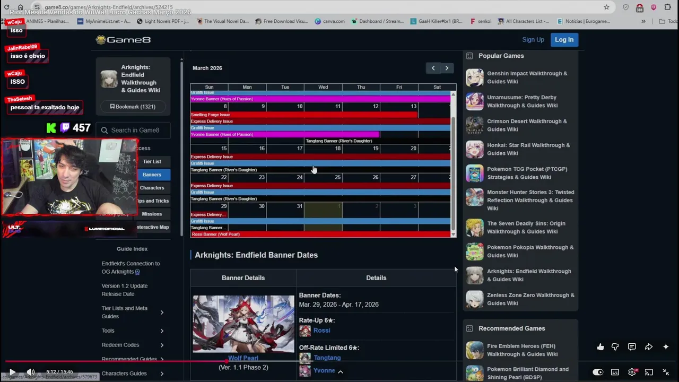Open Pokemon Pokopia Walkthrough link
679x382 pixels.
(530, 251)
